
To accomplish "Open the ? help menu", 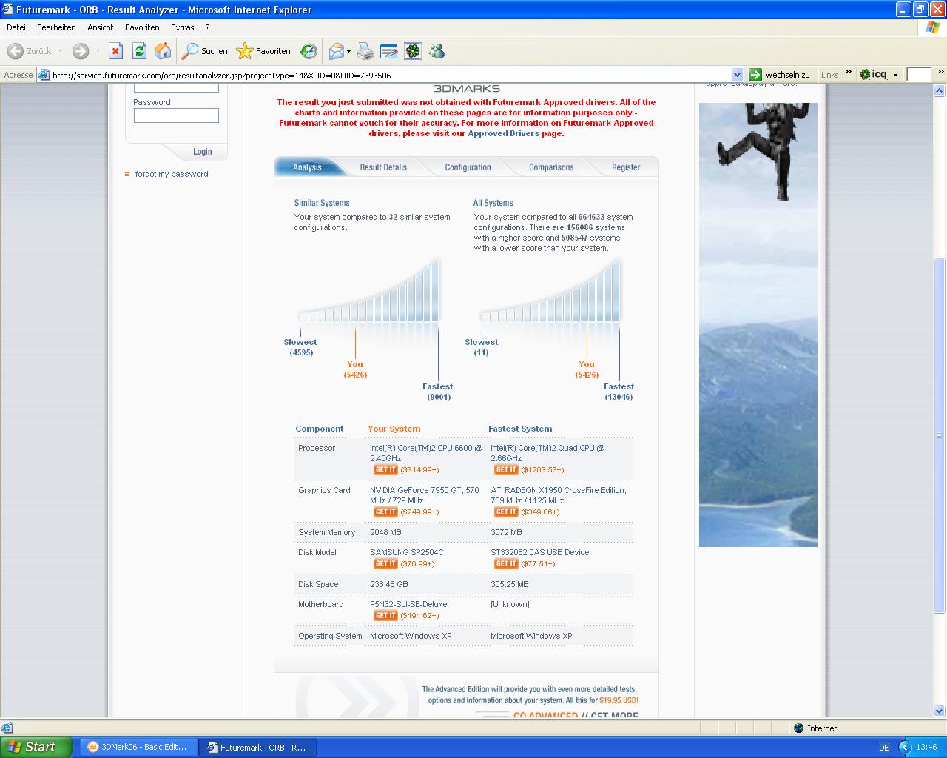I will [x=208, y=27].
